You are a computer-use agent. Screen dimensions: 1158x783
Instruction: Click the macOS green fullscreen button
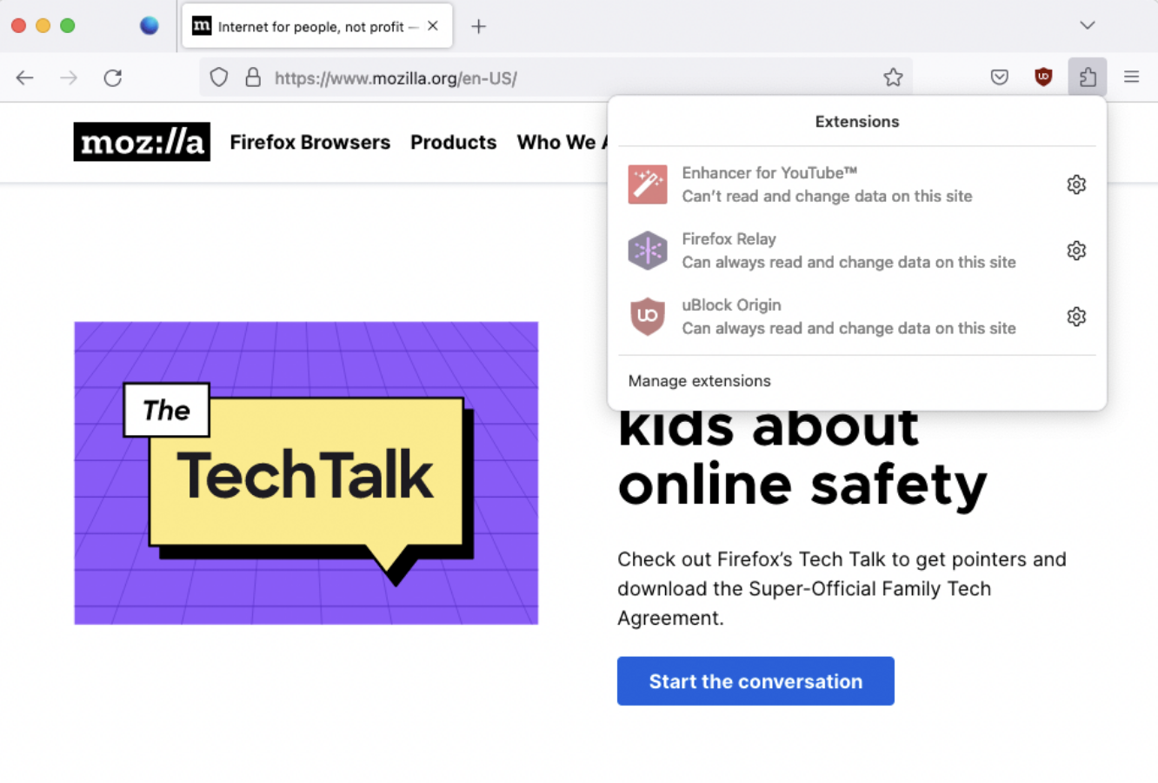pyautogui.click(x=67, y=26)
